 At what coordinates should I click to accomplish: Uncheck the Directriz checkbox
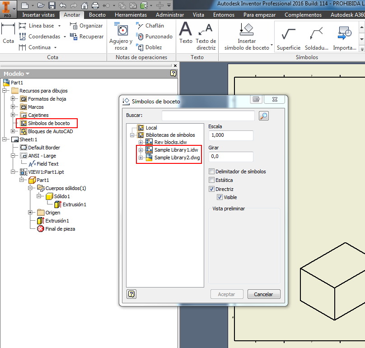[211, 189]
